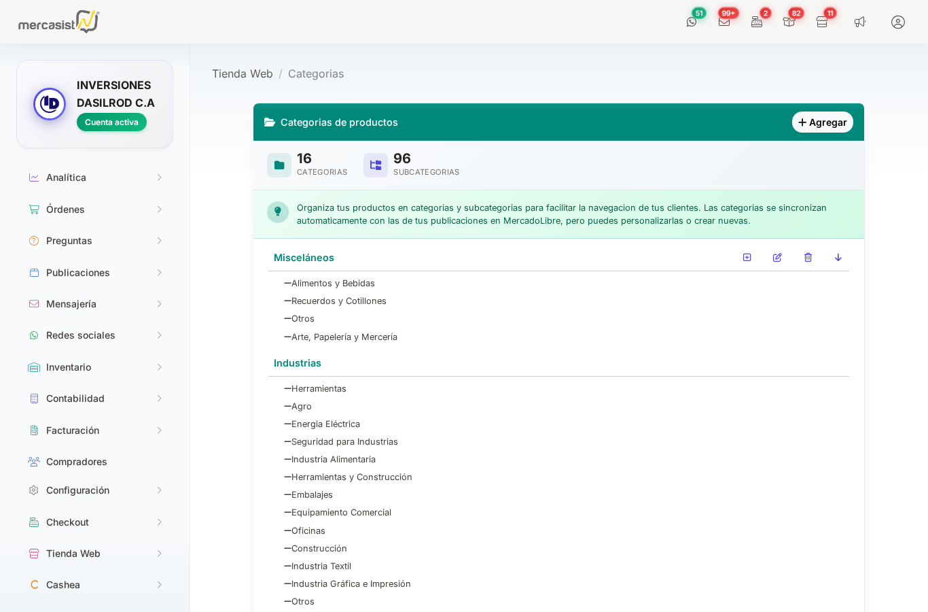This screenshot has height=612, width=928.
Task: Click the megaphone announcements icon
Action: (860, 22)
